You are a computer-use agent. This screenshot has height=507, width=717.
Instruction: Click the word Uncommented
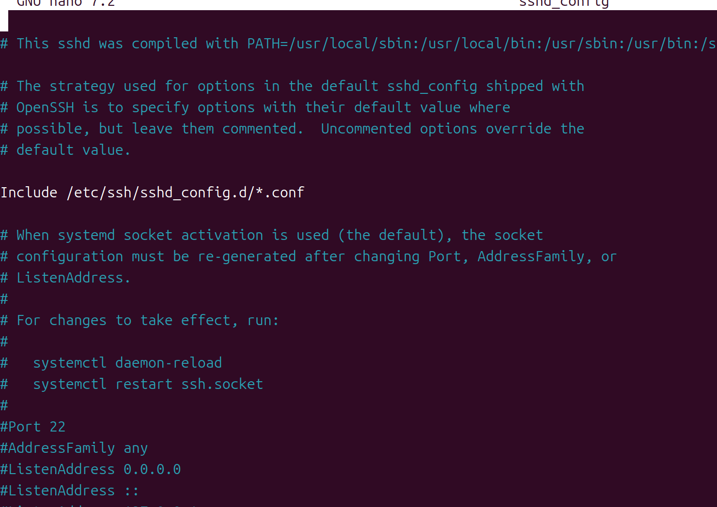tap(366, 129)
